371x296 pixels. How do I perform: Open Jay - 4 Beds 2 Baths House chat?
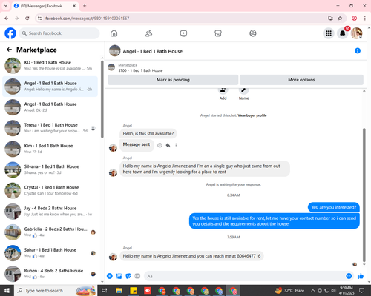(50, 212)
